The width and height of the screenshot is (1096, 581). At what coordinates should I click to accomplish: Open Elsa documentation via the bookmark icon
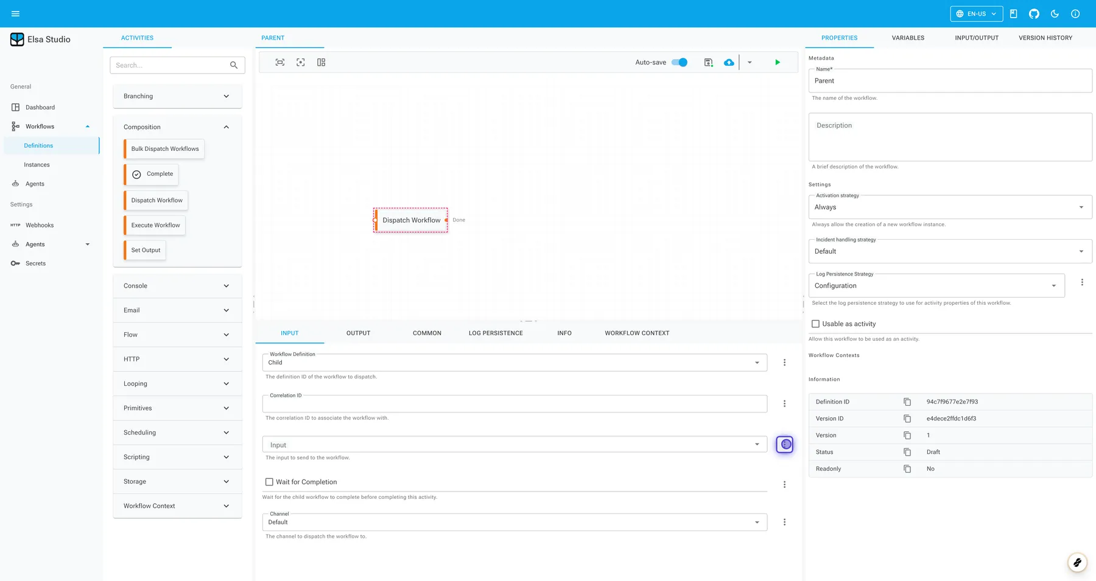click(x=1013, y=13)
